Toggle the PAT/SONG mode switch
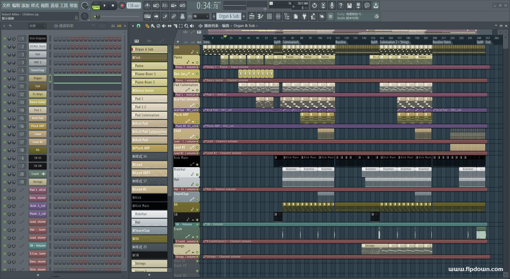Screen dimensions: 510x279 [96, 6]
